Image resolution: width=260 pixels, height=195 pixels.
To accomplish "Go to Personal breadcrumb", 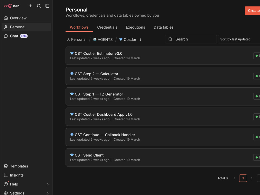I will [77, 40].
